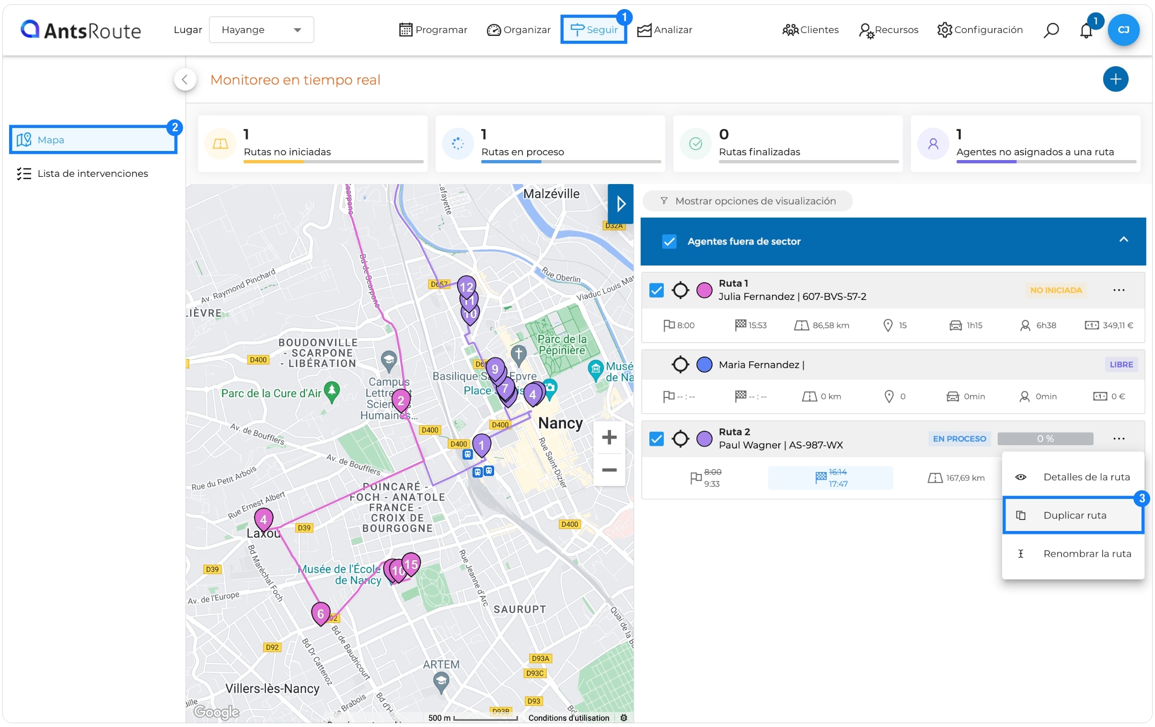Image resolution: width=1155 pixels, height=727 pixels.
Task: Click the pink Ruta 1 color swatch
Action: (x=704, y=290)
